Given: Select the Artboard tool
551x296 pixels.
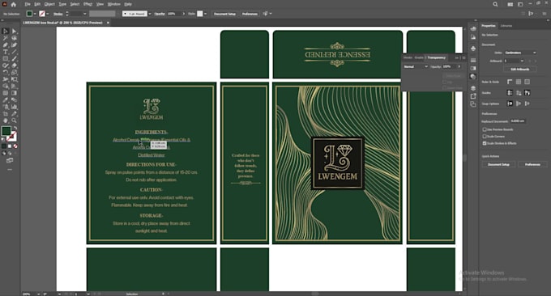Looking at the screenshot, I should point(6,114).
